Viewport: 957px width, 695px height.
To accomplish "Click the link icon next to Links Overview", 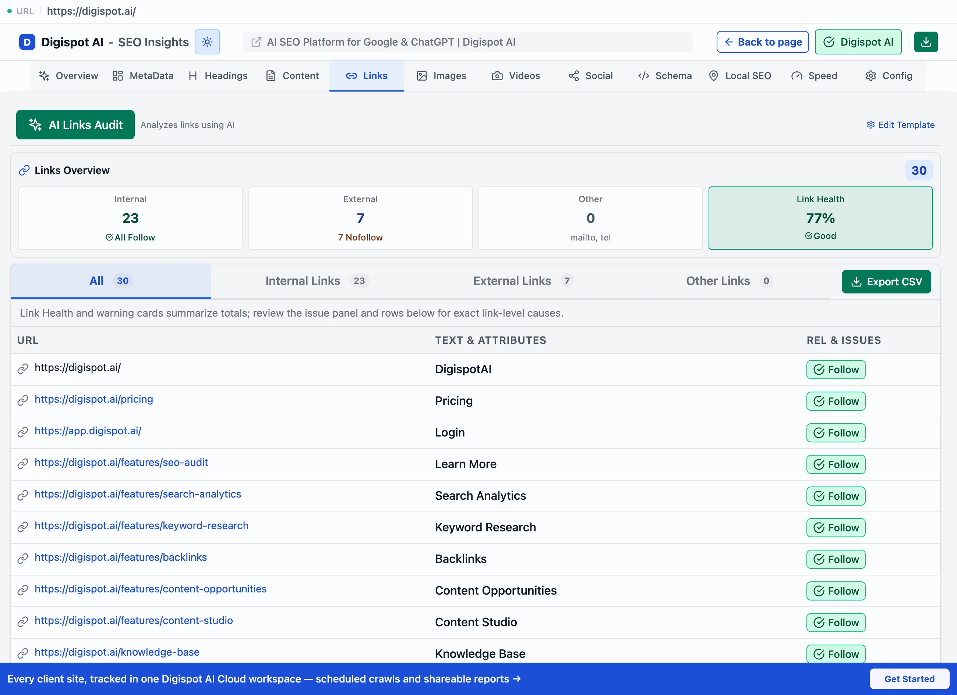I will (24, 170).
